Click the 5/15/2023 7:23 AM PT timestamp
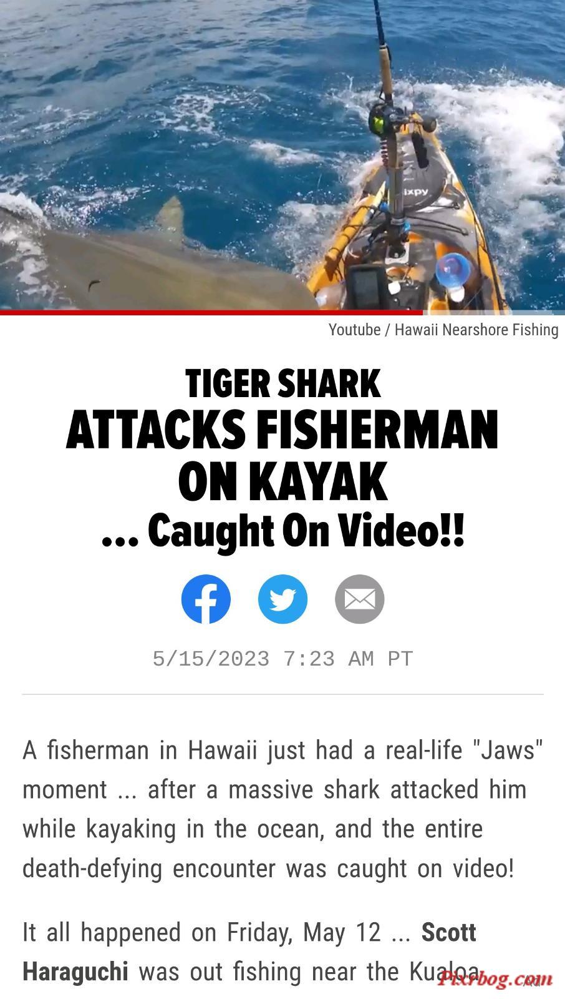The height and width of the screenshot is (999, 565). pos(283,659)
